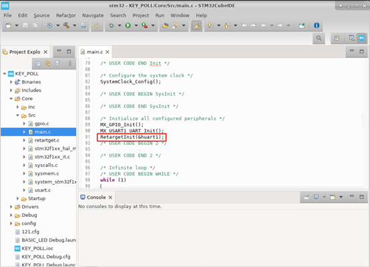
Task: Select the KEY_POLL.ioc file
Action: tap(37, 248)
